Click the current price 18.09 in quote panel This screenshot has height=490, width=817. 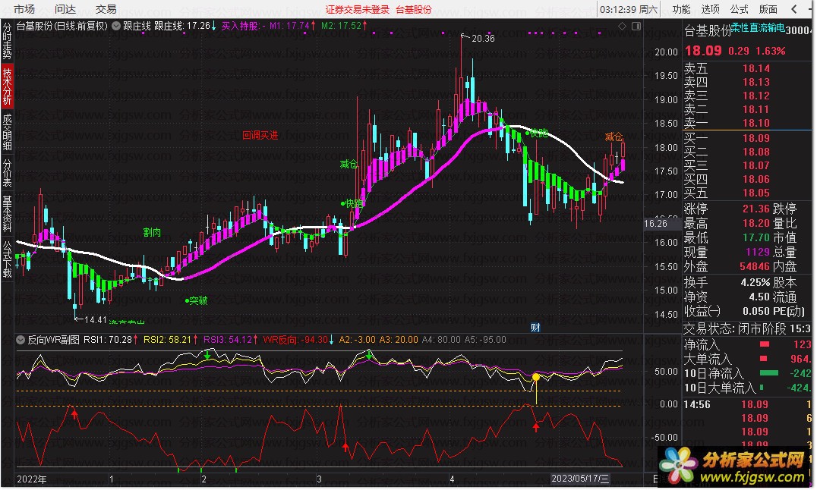703,51
